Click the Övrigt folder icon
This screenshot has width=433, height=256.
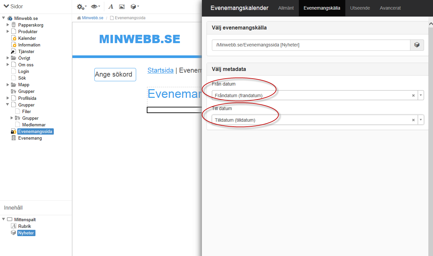[x=14, y=58]
